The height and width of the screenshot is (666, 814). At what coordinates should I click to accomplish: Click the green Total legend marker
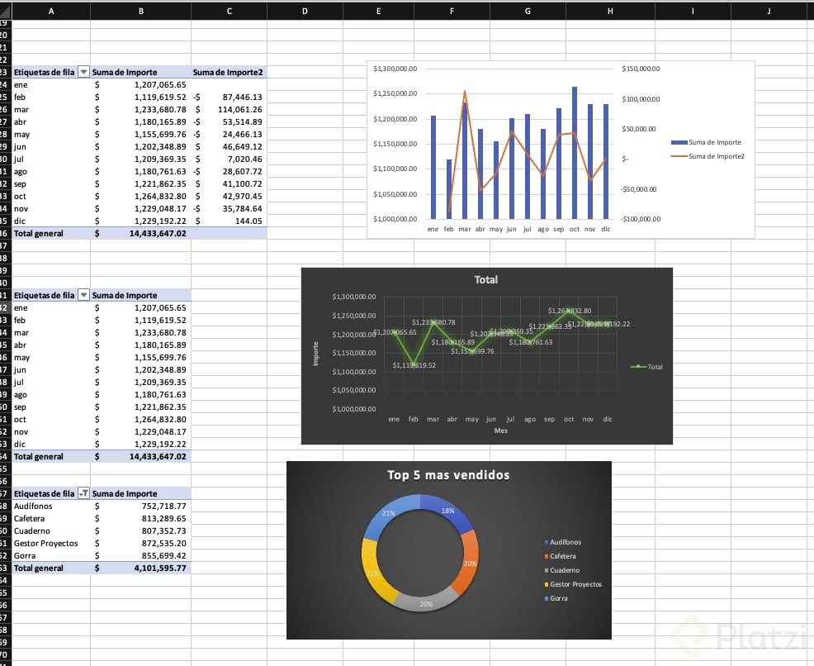coord(638,367)
